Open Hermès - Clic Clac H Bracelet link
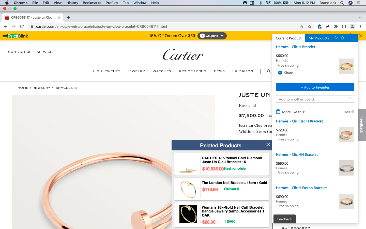This screenshot has width=366, height=229. 299,121
